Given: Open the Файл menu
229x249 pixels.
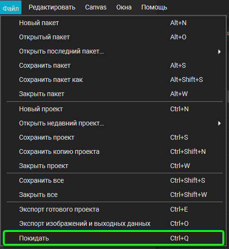Looking at the screenshot, I should (x=10, y=8).
